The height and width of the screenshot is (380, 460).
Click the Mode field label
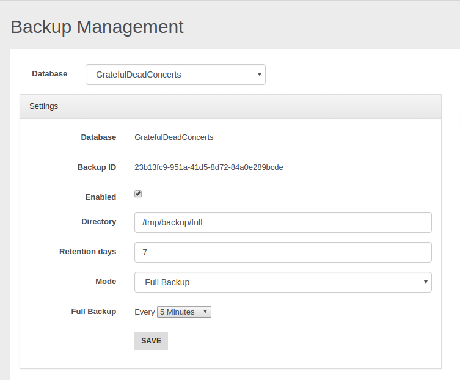[x=105, y=282]
